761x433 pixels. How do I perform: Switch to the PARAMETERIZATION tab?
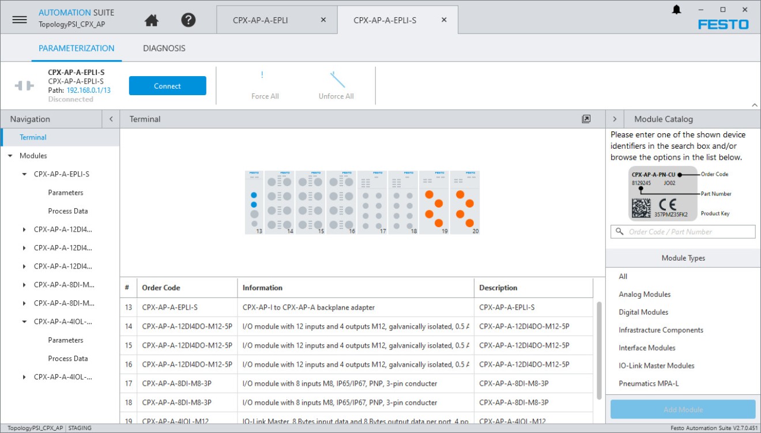pyautogui.click(x=77, y=48)
